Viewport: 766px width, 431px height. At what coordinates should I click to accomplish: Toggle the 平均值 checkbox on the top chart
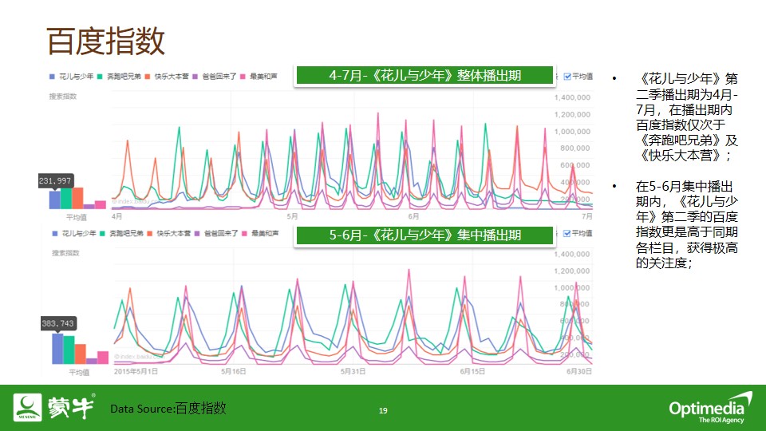pos(567,77)
